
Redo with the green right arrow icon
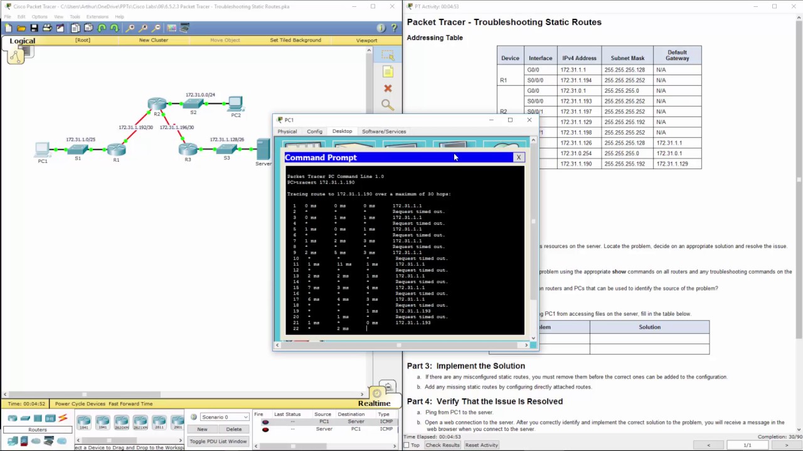click(x=114, y=28)
